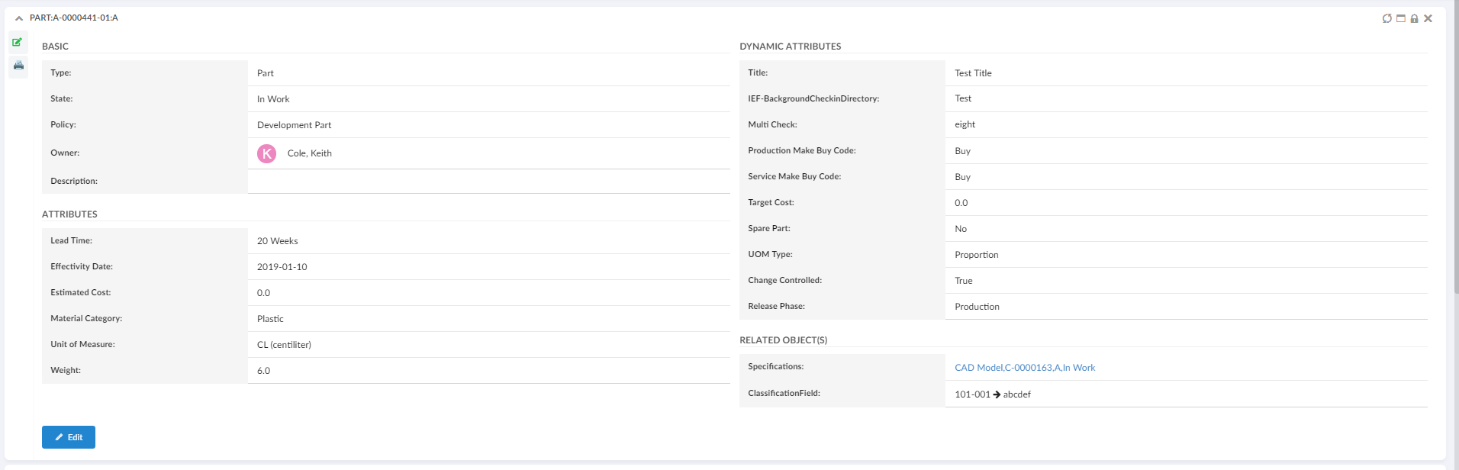Click the PART:A-0000441-01:A panel title
The image size is (1459, 470).
pos(74,18)
